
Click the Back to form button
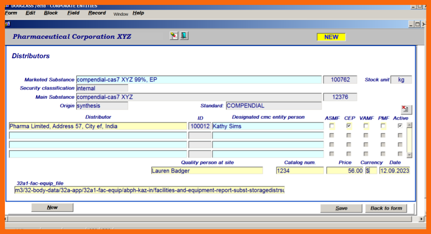(386, 208)
